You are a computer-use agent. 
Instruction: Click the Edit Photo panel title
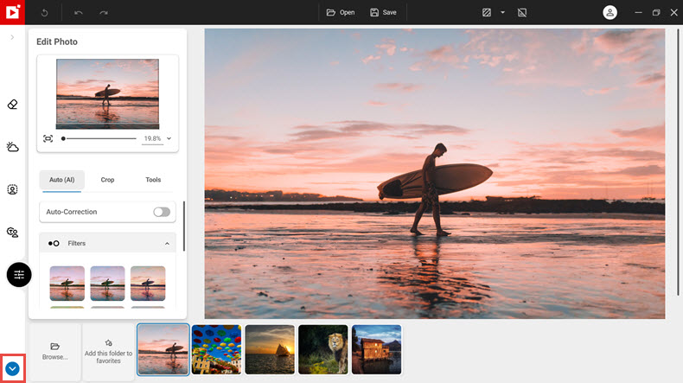pyautogui.click(x=57, y=41)
